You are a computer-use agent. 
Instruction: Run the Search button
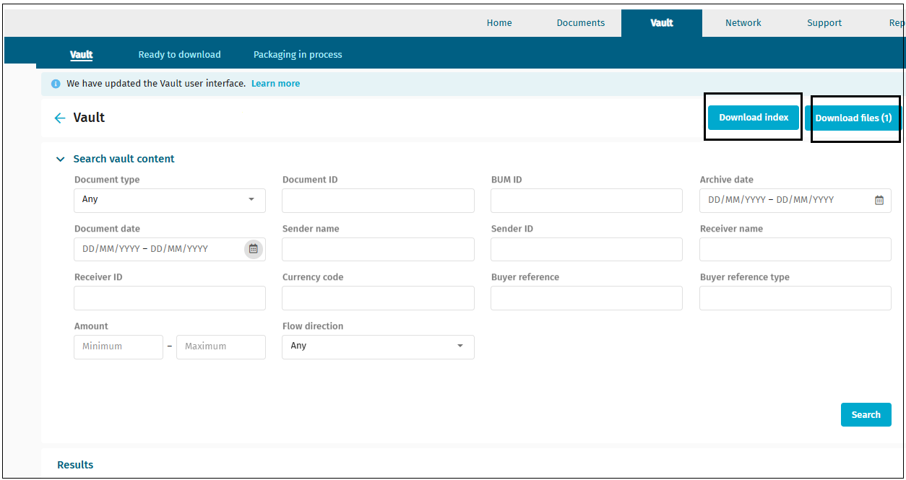click(866, 415)
